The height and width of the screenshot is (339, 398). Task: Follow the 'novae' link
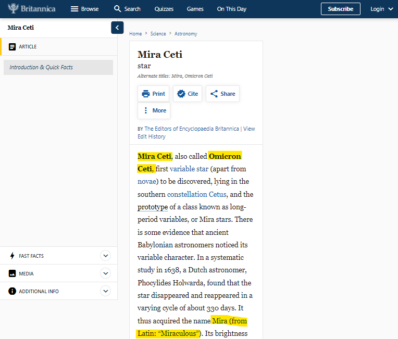click(x=147, y=181)
